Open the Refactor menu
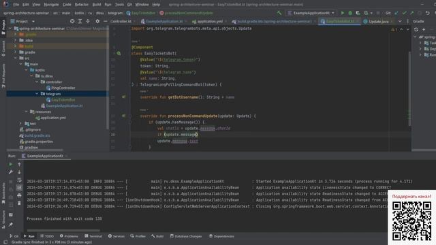This screenshot has height=245, width=436. (x=82, y=5)
